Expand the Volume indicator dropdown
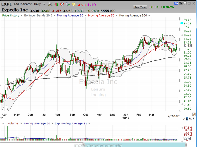Screen dimensions: 197x147 21,123
